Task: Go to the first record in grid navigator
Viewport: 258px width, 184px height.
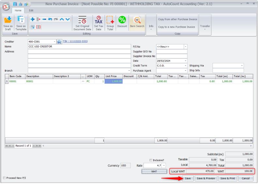Action: (7, 146)
